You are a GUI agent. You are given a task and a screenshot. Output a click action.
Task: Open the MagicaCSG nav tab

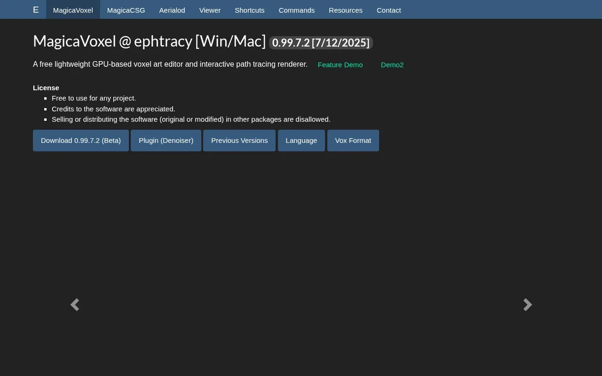coord(126,10)
